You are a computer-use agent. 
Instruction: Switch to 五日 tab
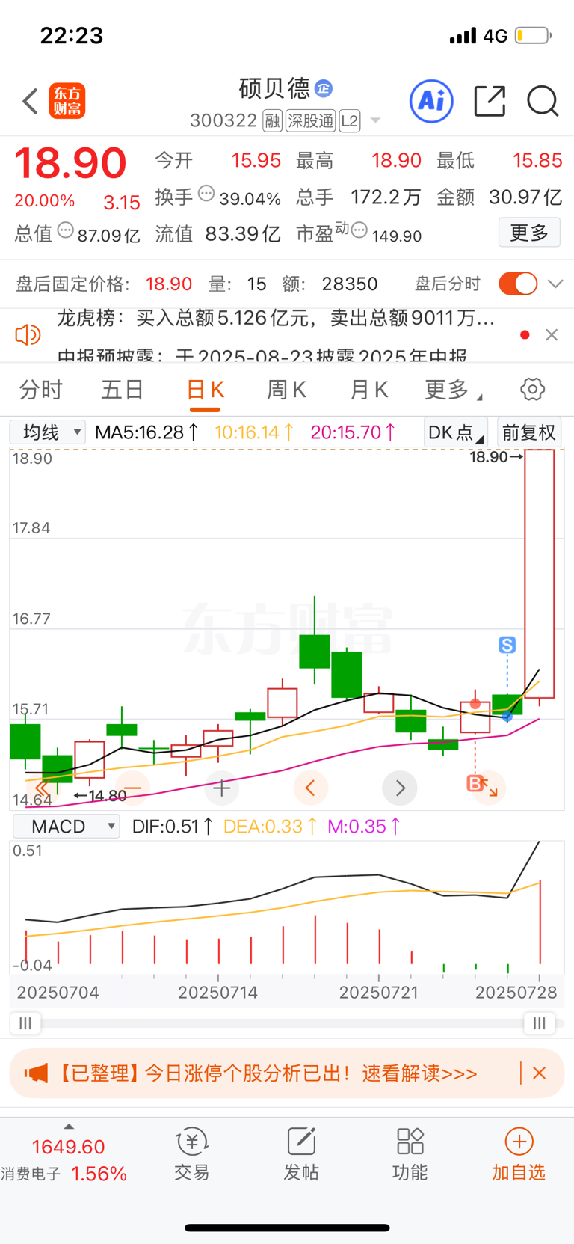123,390
